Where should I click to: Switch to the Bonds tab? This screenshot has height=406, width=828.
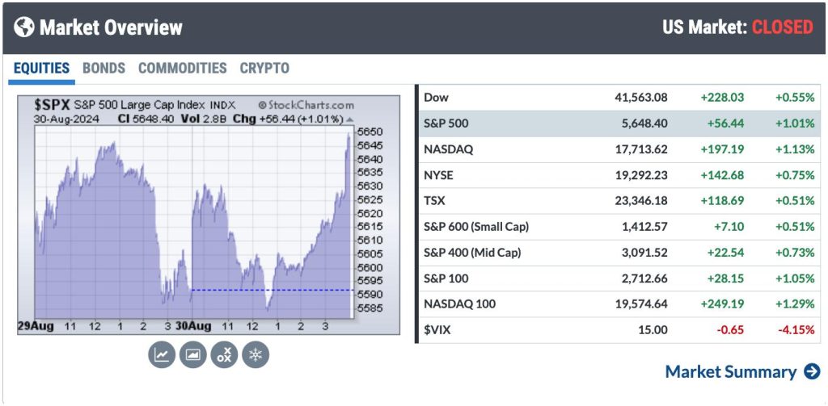point(103,69)
